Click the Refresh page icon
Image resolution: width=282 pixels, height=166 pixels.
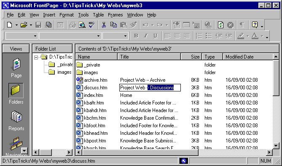[220, 25]
